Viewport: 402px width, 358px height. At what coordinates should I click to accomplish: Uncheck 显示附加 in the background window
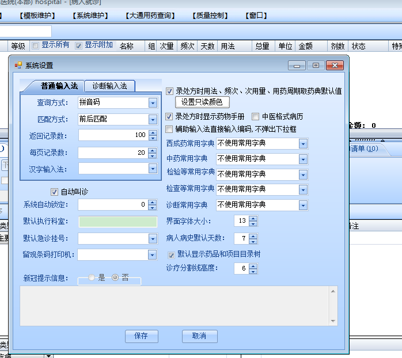click(x=78, y=45)
